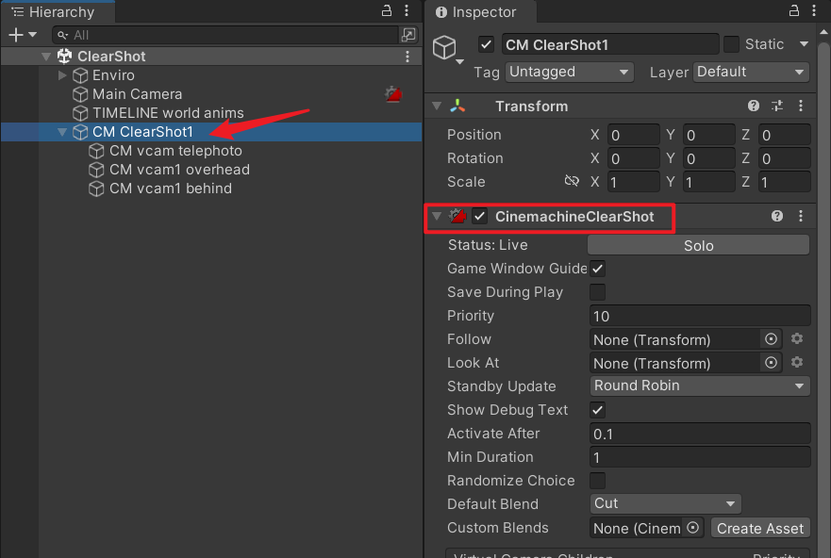Select CM ClearShot1 in the Hierarchy
This screenshot has height=558, width=831.
(142, 132)
